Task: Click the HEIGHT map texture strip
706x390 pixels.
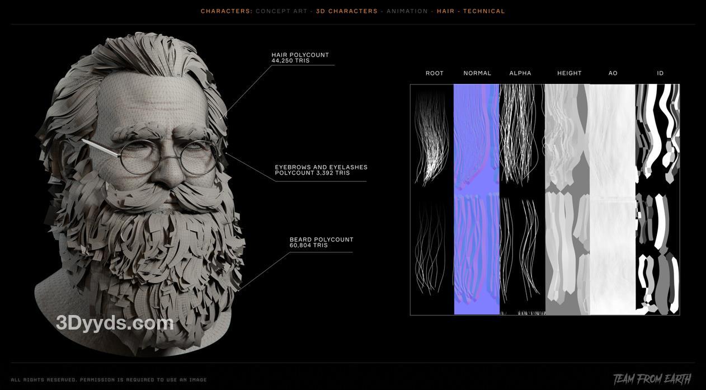Action: pos(567,199)
